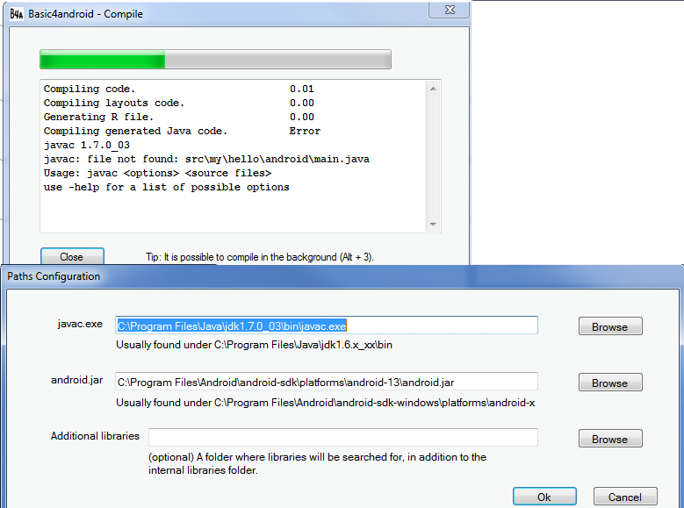The width and height of the screenshot is (684, 508).
Task: Click the 'android.jar' field label
Action: pos(76,380)
